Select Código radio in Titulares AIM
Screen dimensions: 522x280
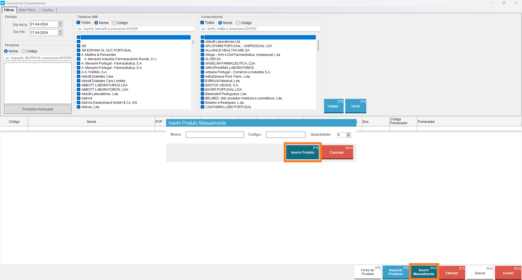(x=114, y=23)
